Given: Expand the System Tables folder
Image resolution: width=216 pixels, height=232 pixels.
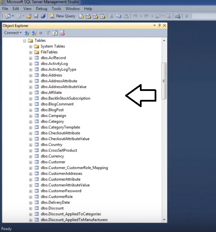Looking at the screenshot, I should pos(31,47).
